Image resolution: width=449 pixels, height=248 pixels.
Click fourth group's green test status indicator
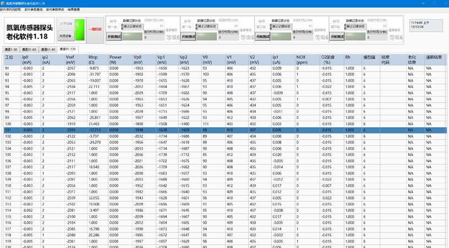coord(355,37)
